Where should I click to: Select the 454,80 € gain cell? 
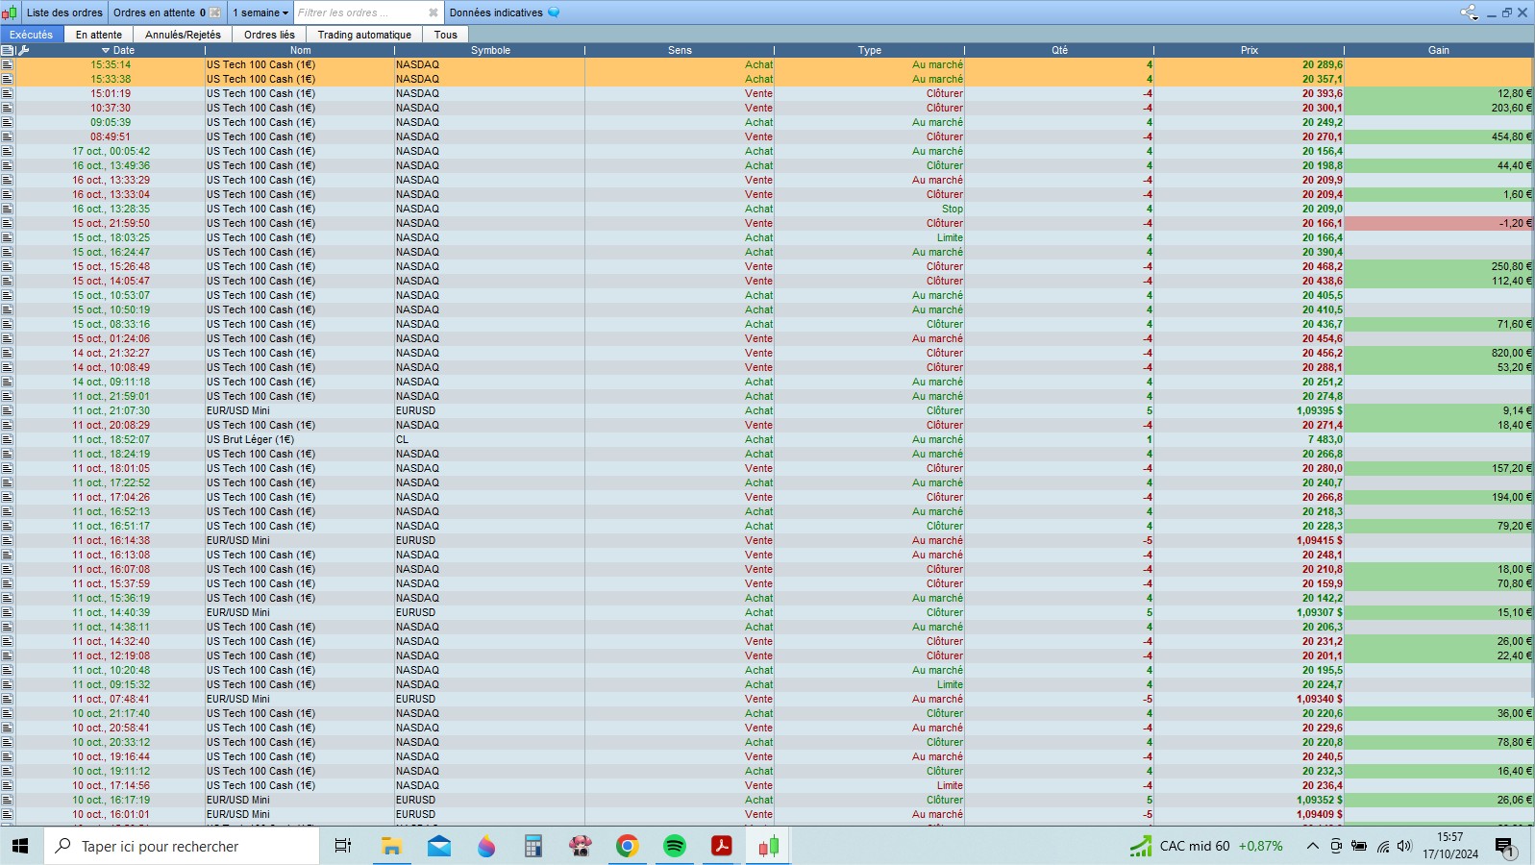1439,136
